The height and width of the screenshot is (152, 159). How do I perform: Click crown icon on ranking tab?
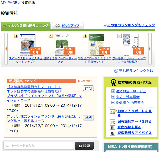(4, 26)
